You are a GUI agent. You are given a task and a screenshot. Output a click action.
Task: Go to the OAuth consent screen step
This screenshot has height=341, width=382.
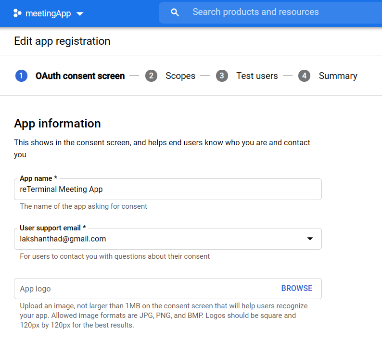[x=80, y=76]
